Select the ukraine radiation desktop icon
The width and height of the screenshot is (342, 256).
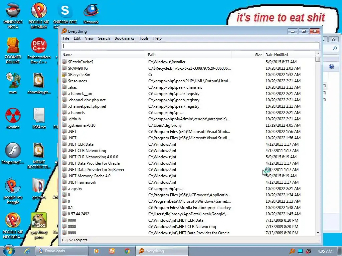(x=13, y=118)
